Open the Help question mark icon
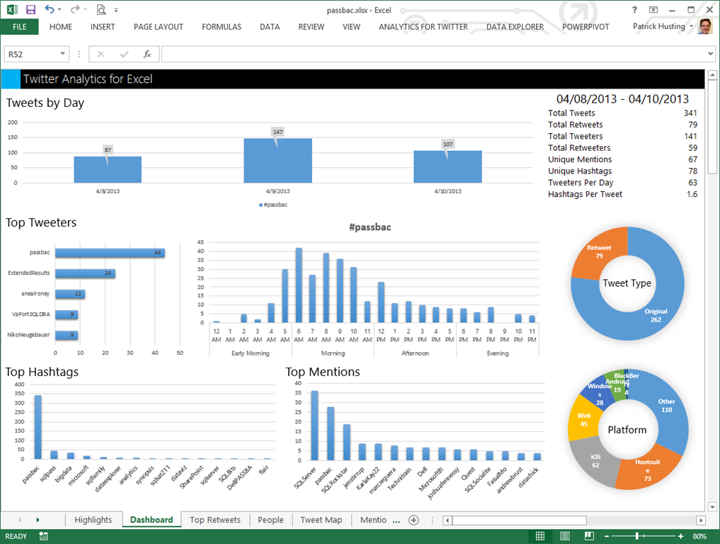Viewport: 720px width, 544px height. [634, 10]
